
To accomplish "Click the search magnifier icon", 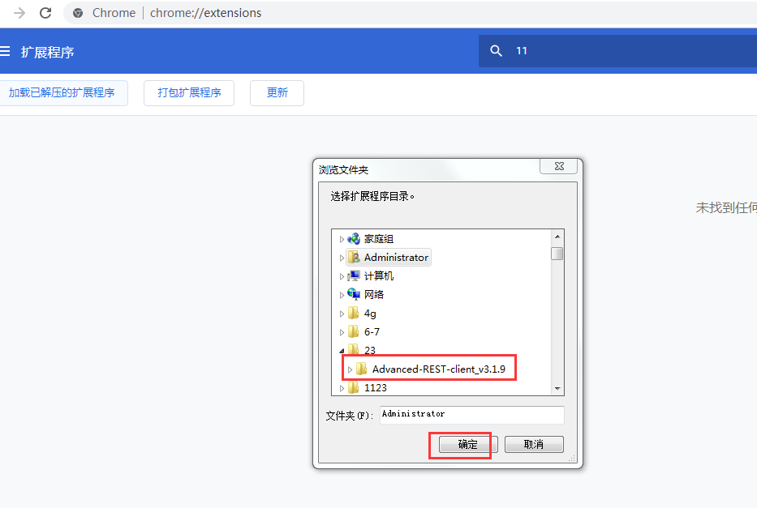I will [496, 50].
